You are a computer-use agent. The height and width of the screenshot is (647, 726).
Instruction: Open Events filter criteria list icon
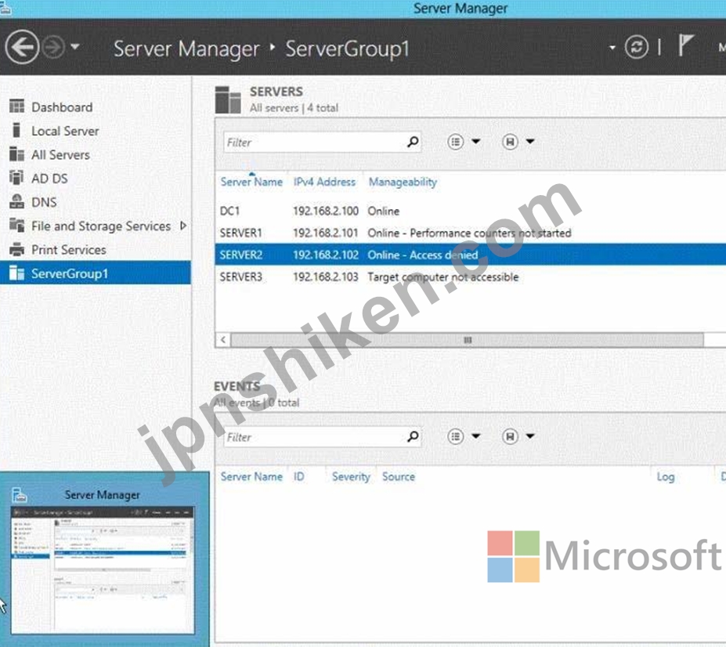tap(456, 436)
